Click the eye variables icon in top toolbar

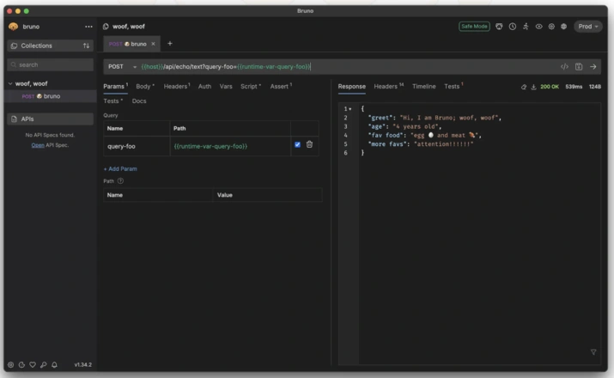coord(538,27)
